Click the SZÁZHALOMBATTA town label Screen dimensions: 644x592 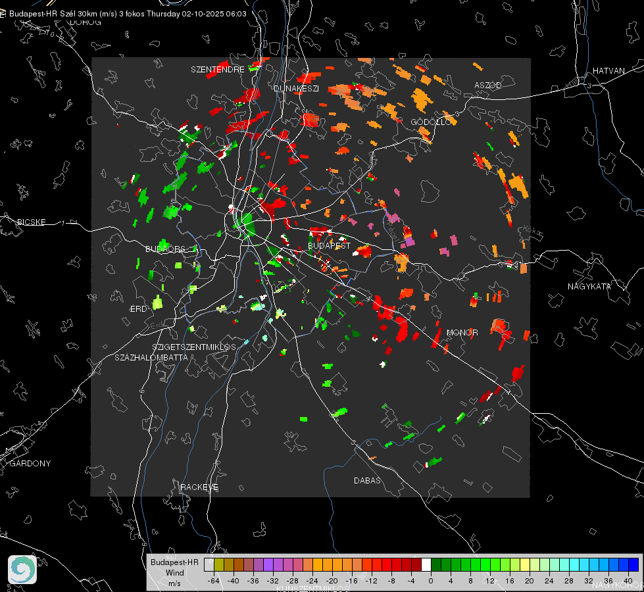tap(151, 358)
